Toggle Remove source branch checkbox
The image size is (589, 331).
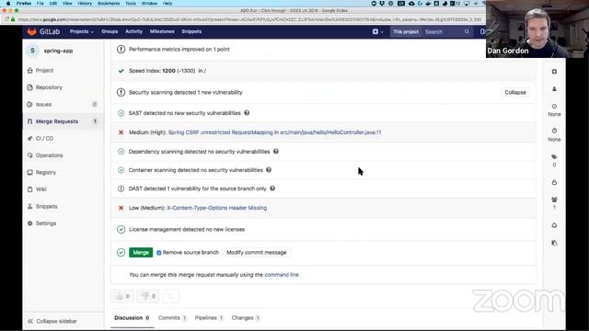pos(159,253)
